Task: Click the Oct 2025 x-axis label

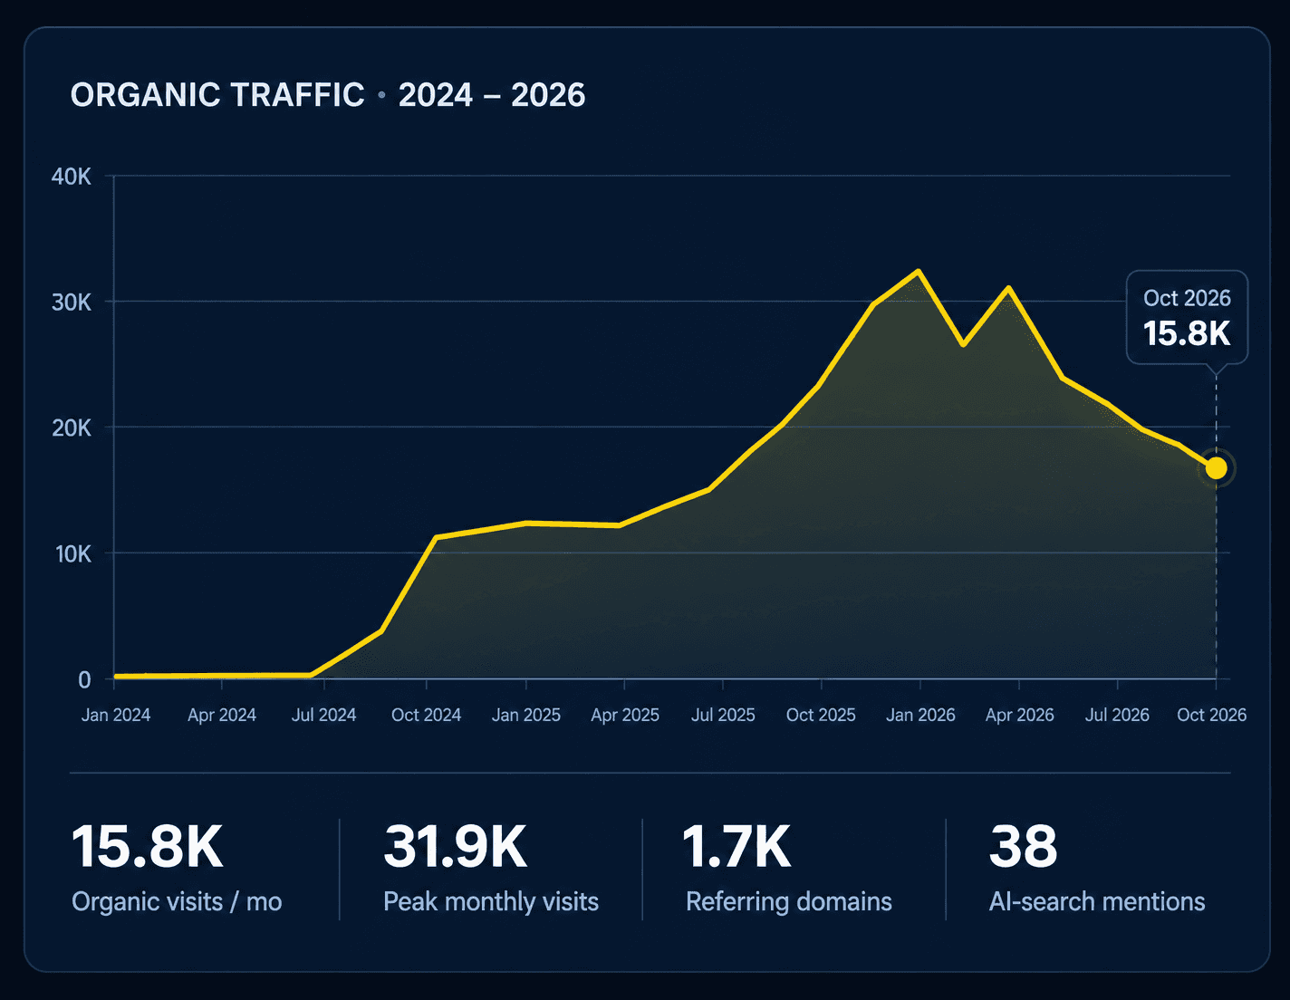Action: click(821, 715)
